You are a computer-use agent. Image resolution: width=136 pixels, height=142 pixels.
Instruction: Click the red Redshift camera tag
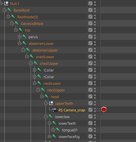(104, 109)
